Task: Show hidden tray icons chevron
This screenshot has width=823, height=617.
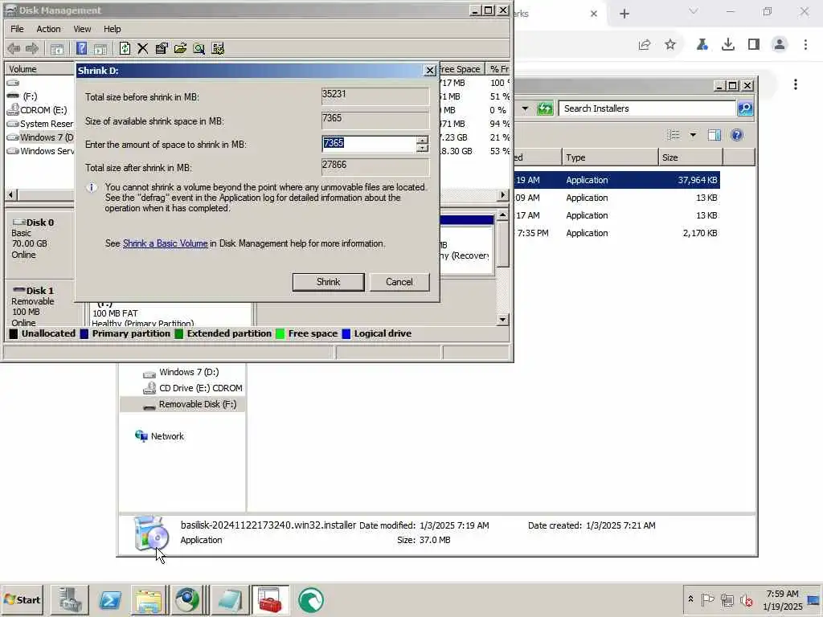Action: point(690,599)
